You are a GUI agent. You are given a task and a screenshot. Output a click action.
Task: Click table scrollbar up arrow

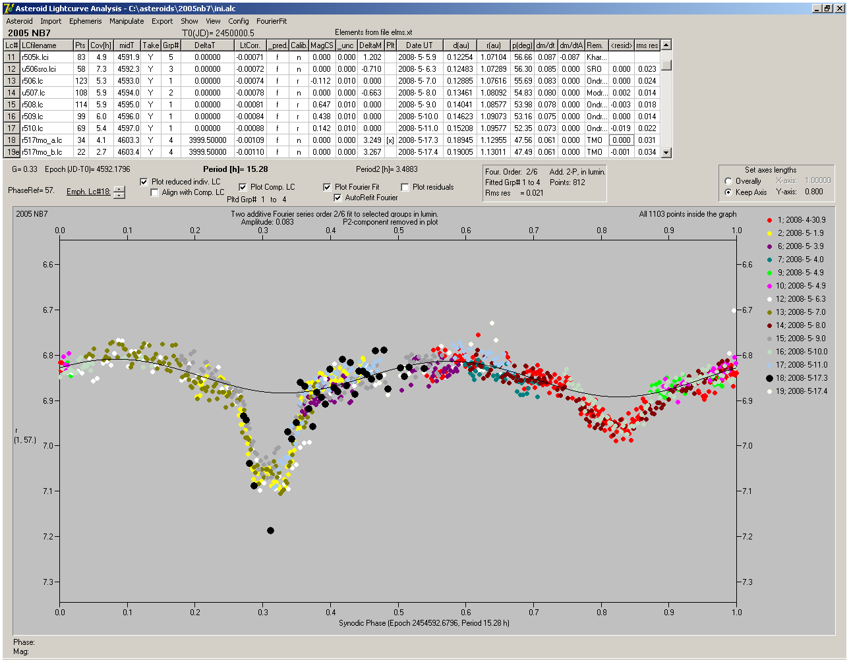pyautogui.click(x=666, y=45)
